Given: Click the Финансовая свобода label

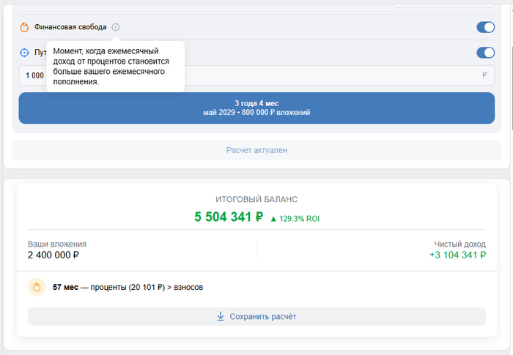Looking at the screenshot, I should point(70,27).
